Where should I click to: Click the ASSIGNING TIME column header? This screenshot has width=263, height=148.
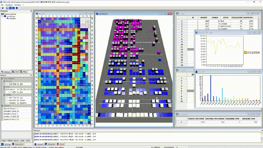click(x=233, y=119)
